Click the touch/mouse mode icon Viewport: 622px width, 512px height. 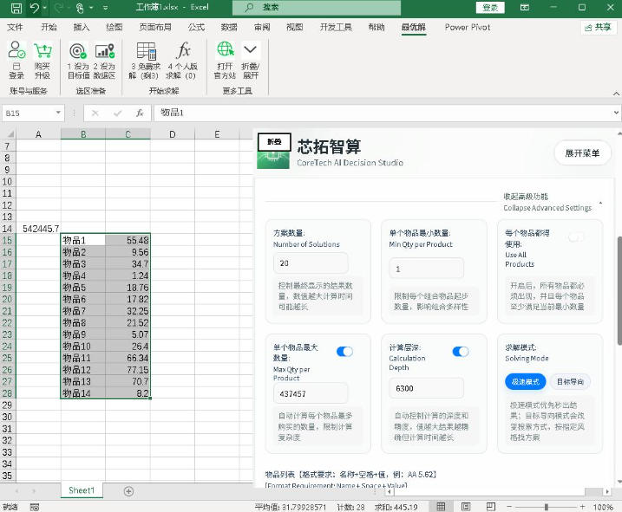(x=80, y=8)
